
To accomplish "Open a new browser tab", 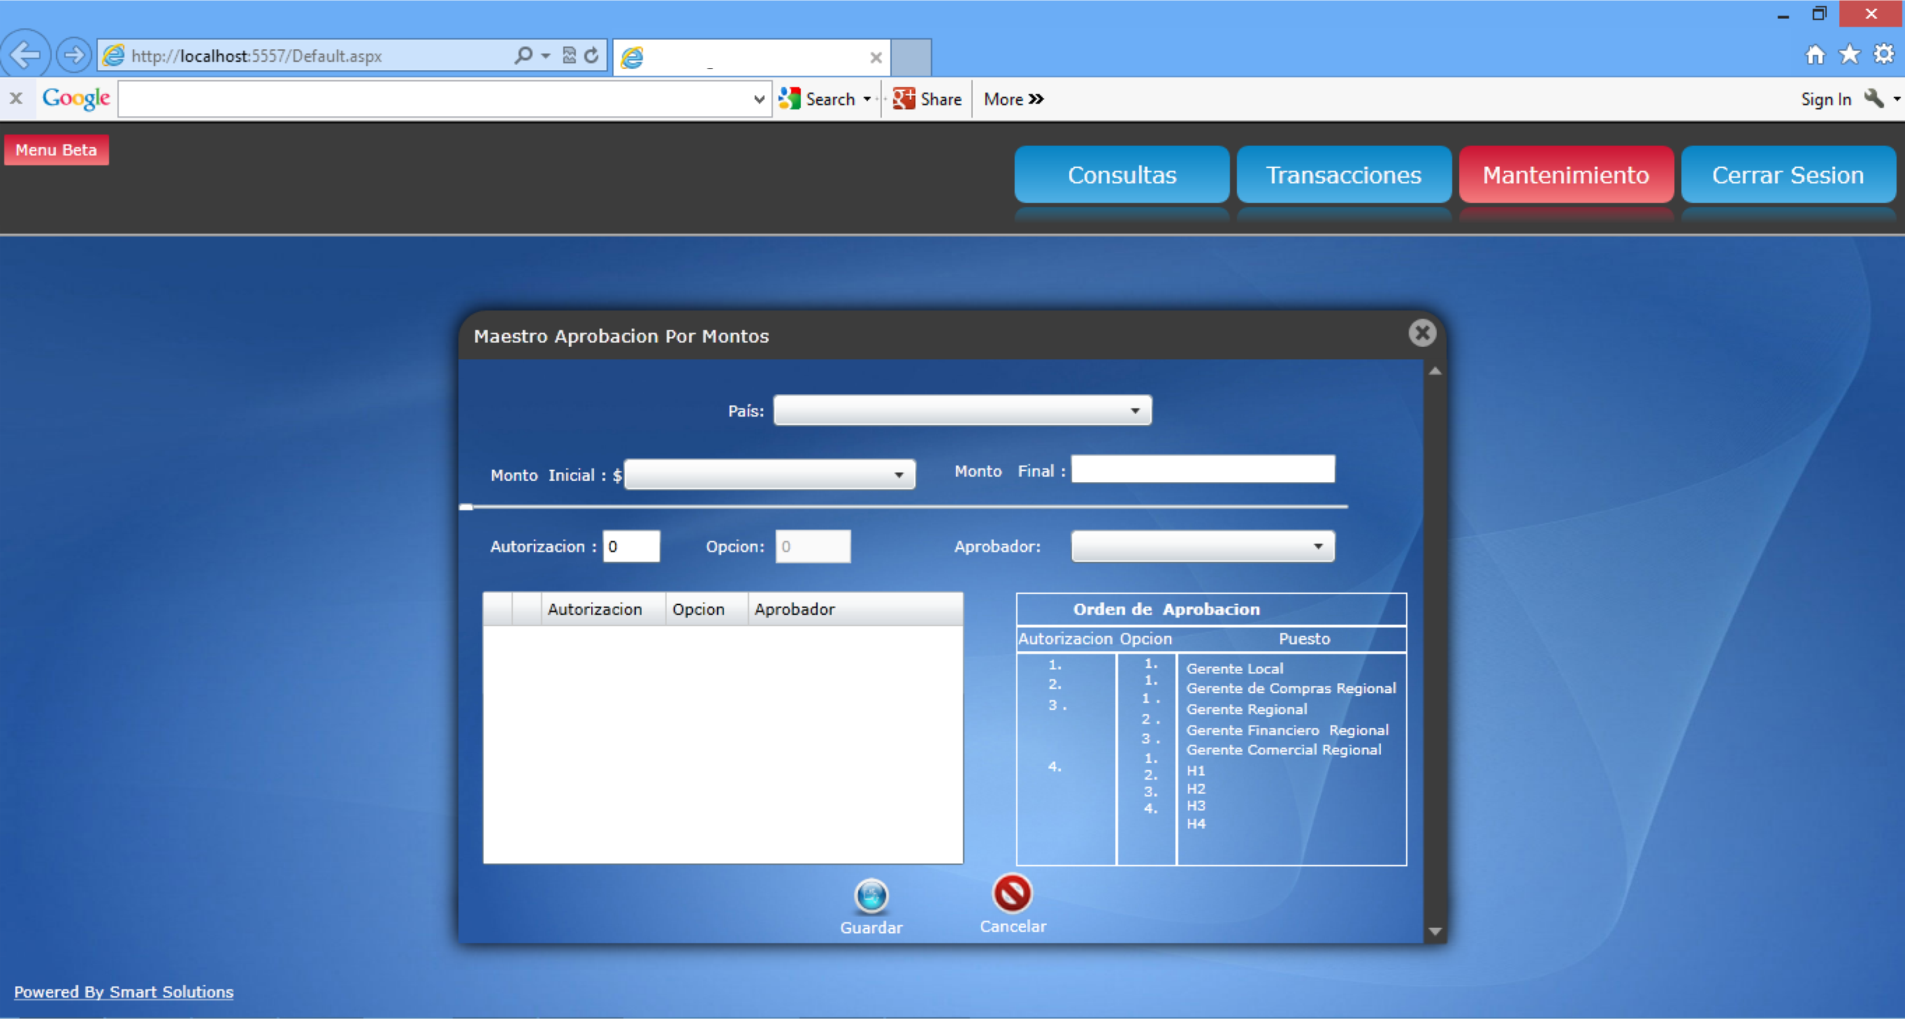I will (910, 57).
